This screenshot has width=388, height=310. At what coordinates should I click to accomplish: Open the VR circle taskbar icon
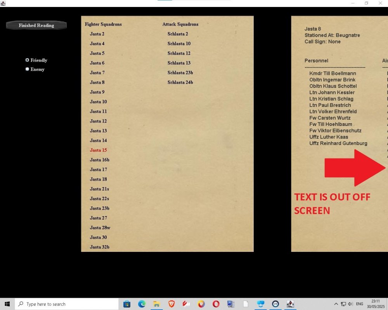[x=275, y=304]
